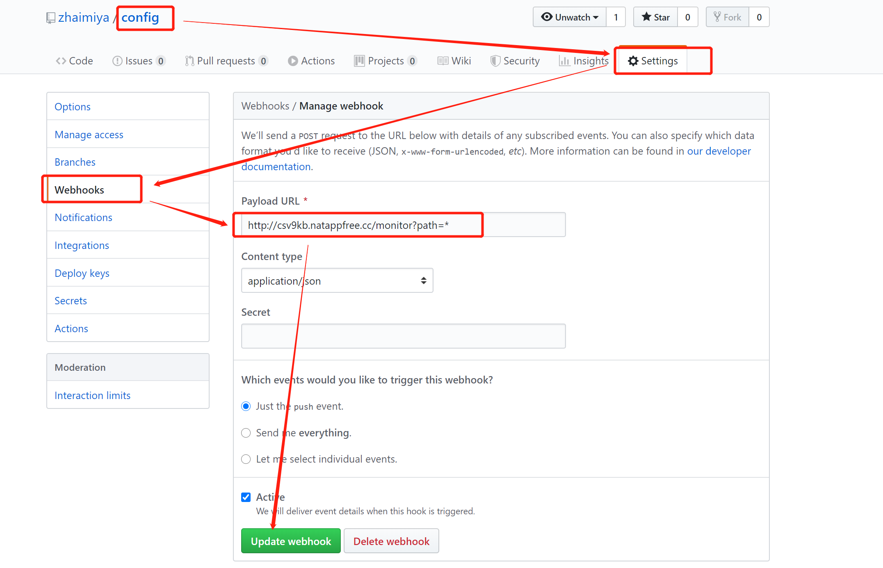The image size is (883, 568).
Task: Click the Star button
Action: pyautogui.click(x=655, y=17)
